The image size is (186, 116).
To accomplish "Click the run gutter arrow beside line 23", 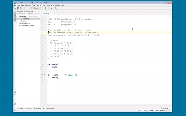I will [x=45, y=75].
